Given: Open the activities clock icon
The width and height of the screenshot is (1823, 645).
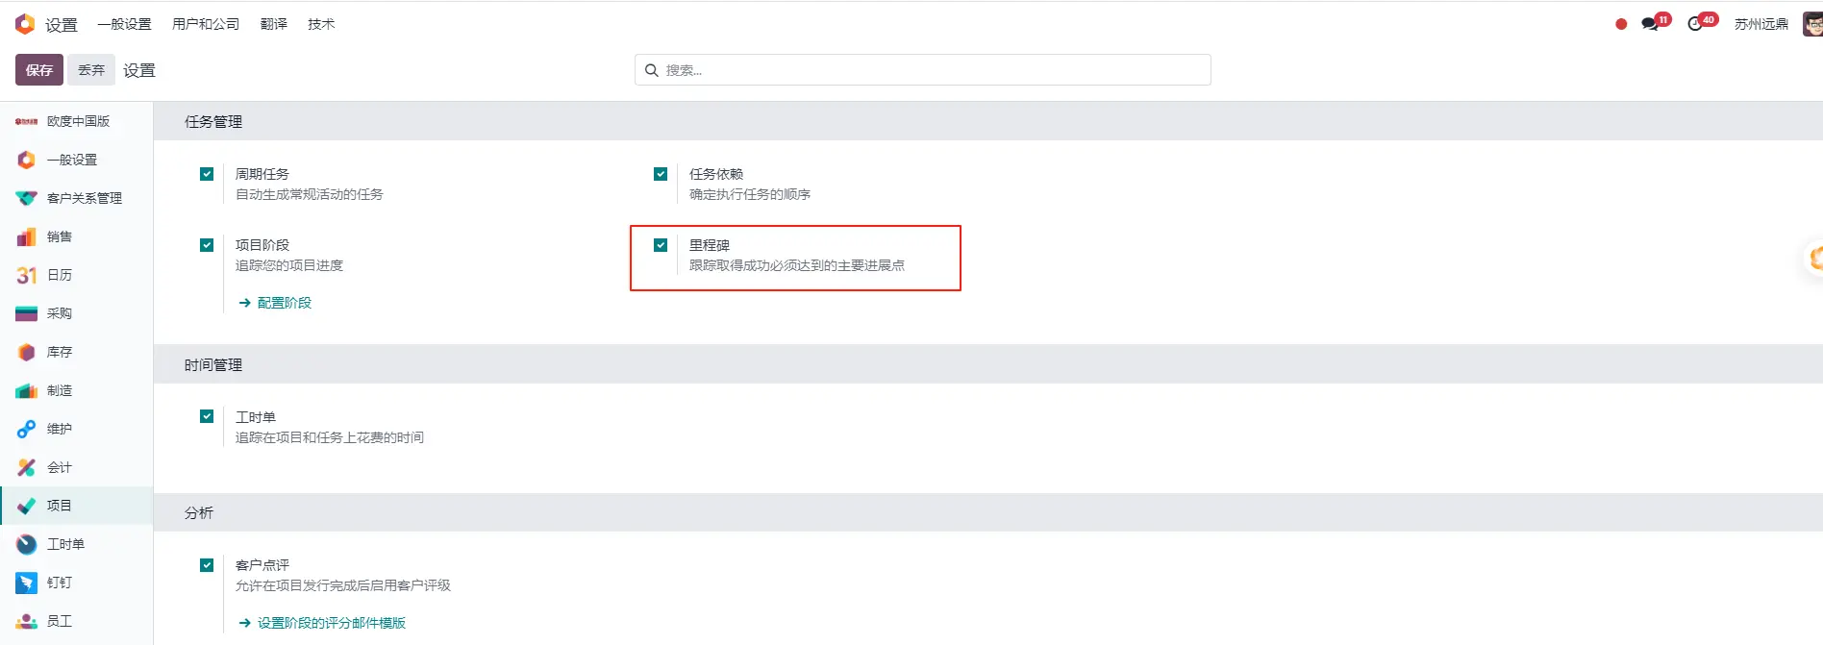Looking at the screenshot, I should pyautogui.click(x=1695, y=24).
